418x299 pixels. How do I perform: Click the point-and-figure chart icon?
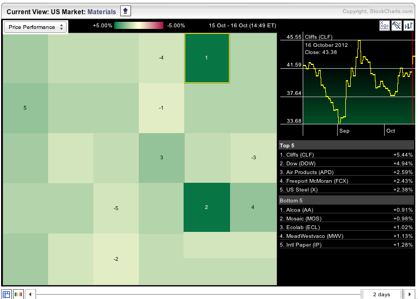[x=385, y=26]
